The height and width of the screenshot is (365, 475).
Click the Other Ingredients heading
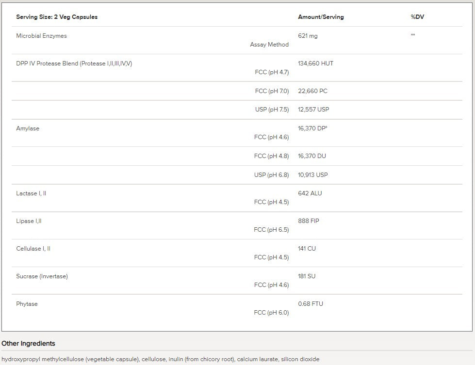coord(28,344)
